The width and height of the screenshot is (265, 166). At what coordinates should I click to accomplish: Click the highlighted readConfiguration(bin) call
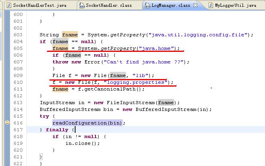pos(88,123)
